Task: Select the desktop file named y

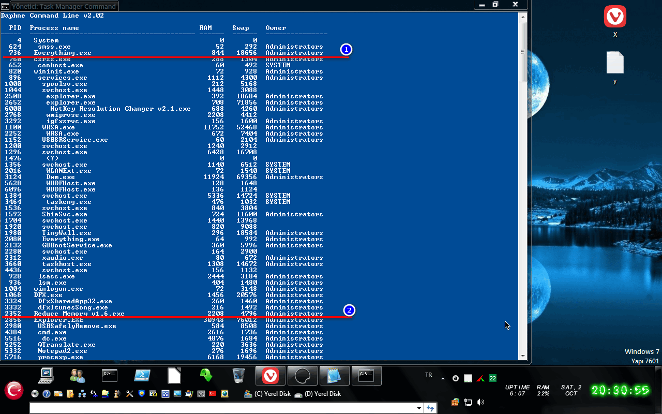Action: (x=615, y=67)
